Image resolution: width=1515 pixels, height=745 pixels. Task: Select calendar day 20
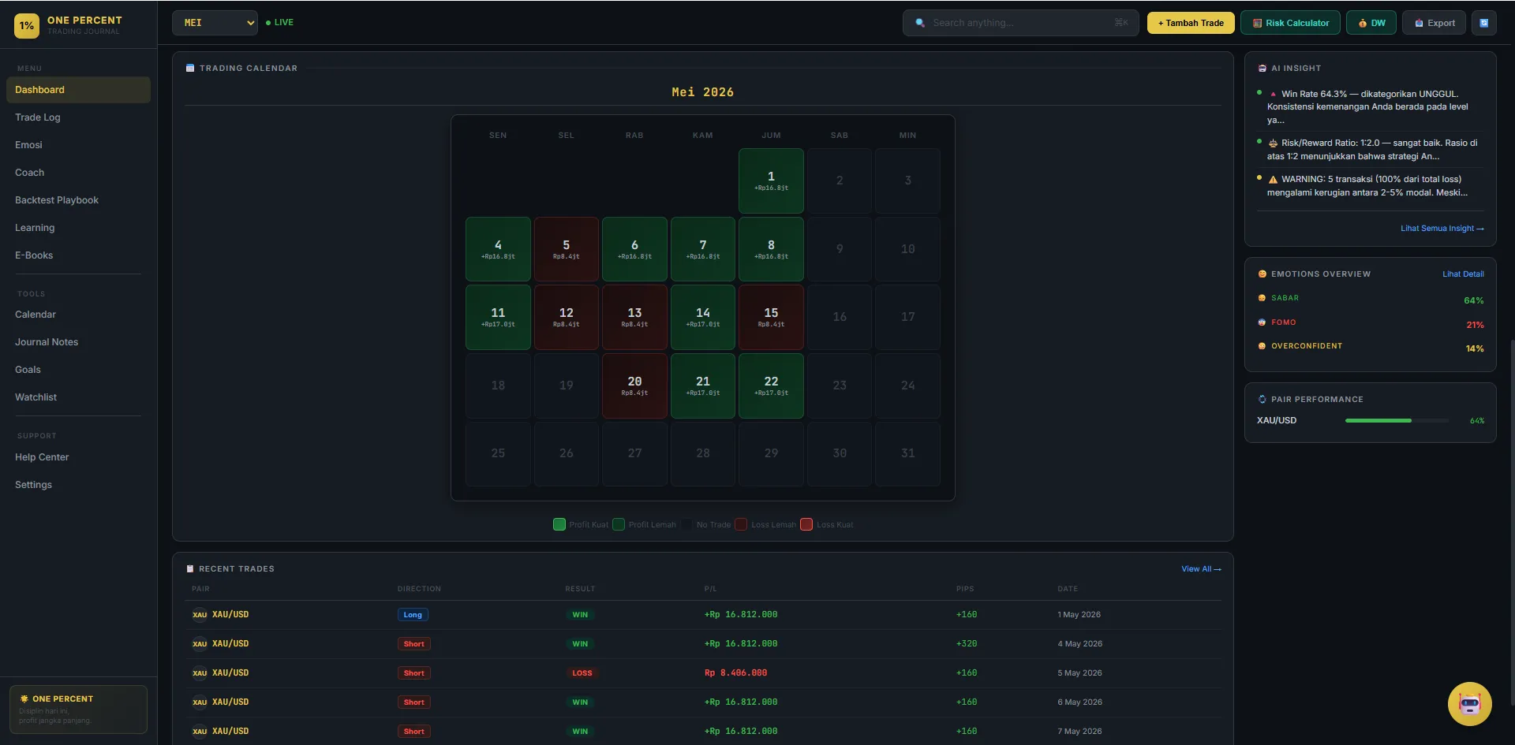(634, 386)
